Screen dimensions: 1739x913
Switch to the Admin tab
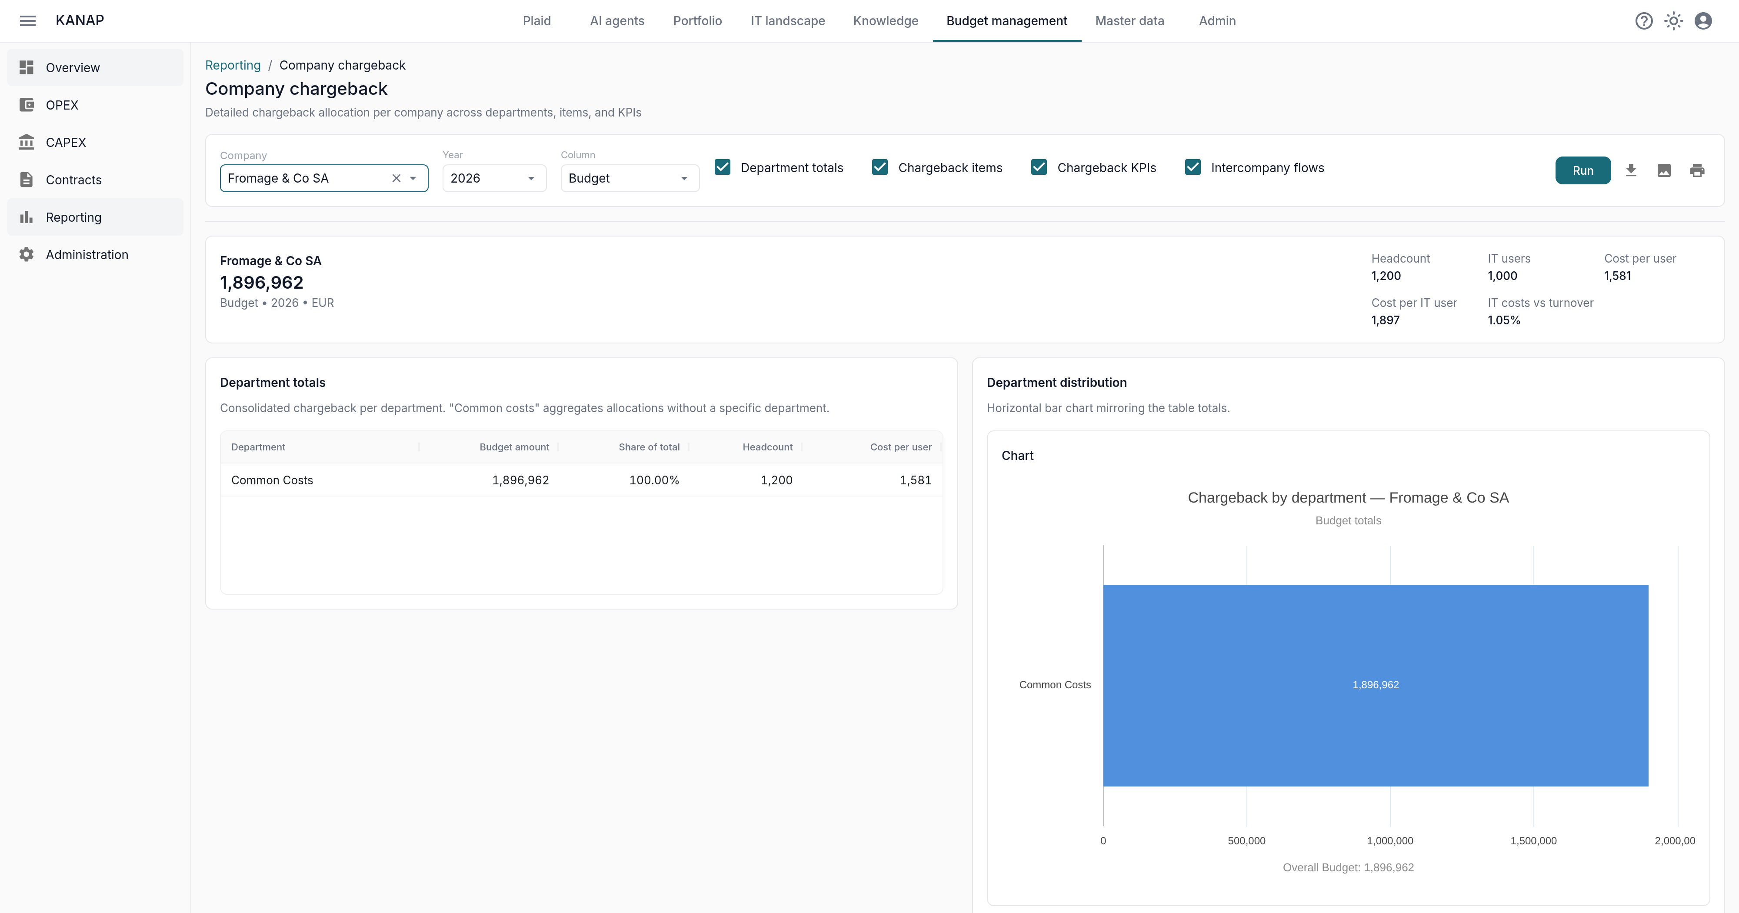(1217, 21)
